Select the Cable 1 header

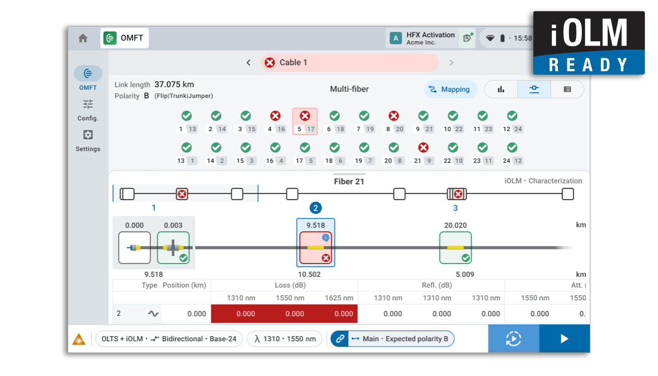coord(350,63)
